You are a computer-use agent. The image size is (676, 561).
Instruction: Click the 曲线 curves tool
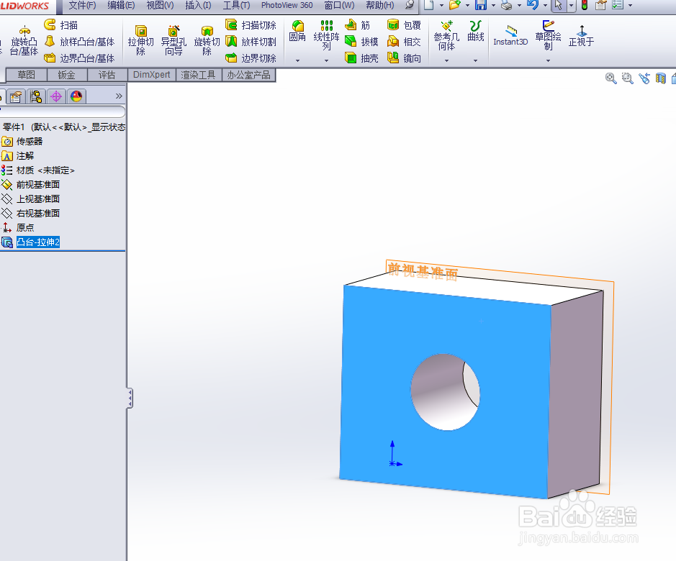476,31
